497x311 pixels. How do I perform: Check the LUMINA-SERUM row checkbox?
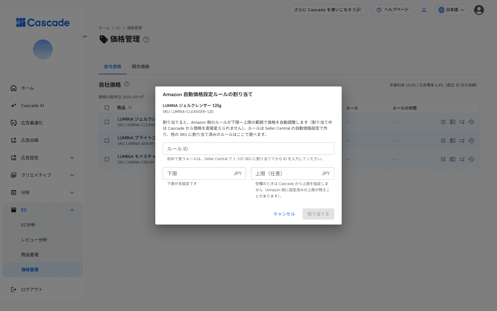[107, 141]
